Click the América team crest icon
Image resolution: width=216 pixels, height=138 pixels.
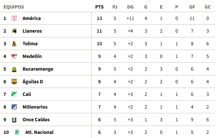[14, 18]
